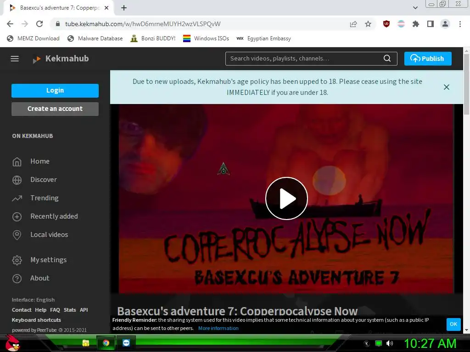Click the striped flag extension icon
Image resolution: width=470 pixels, height=352 pixels.
(401, 24)
